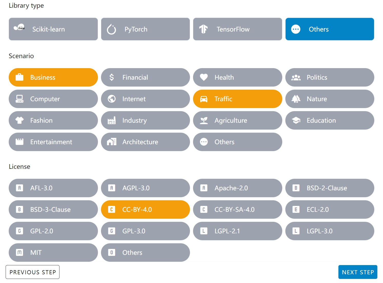Click the briefcase icon for Business
The height and width of the screenshot is (283, 383).
click(19, 77)
